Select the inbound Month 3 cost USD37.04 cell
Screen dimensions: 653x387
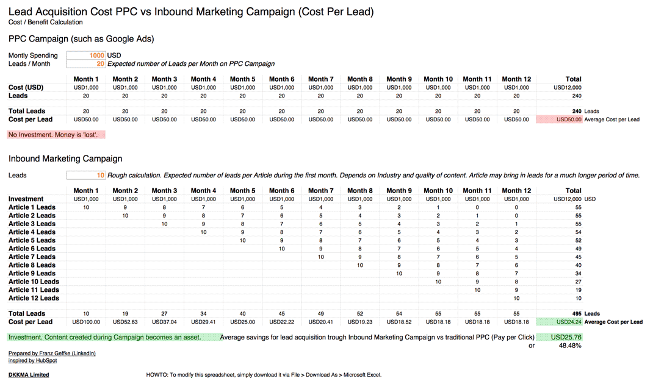point(164,322)
